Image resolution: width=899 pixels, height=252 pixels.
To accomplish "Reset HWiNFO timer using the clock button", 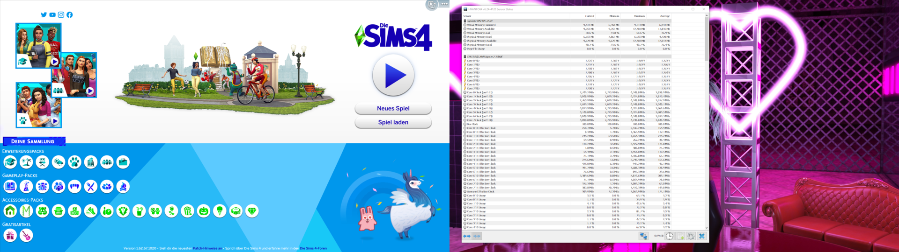I will pos(670,236).
